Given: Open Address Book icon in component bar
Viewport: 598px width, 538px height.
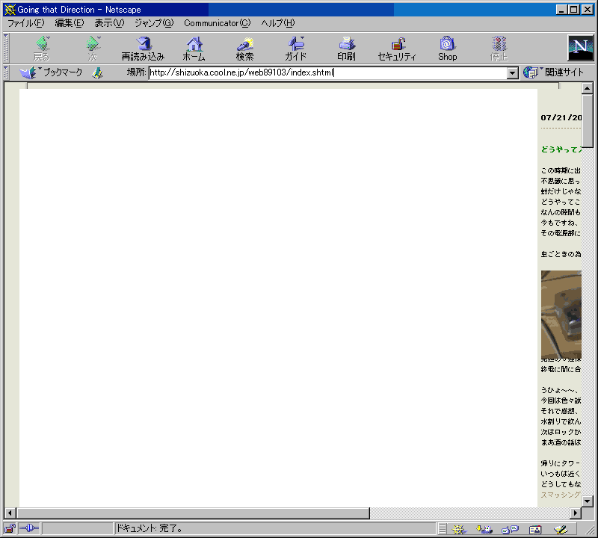Looking at the screenshot, I should tap(535, 529).
